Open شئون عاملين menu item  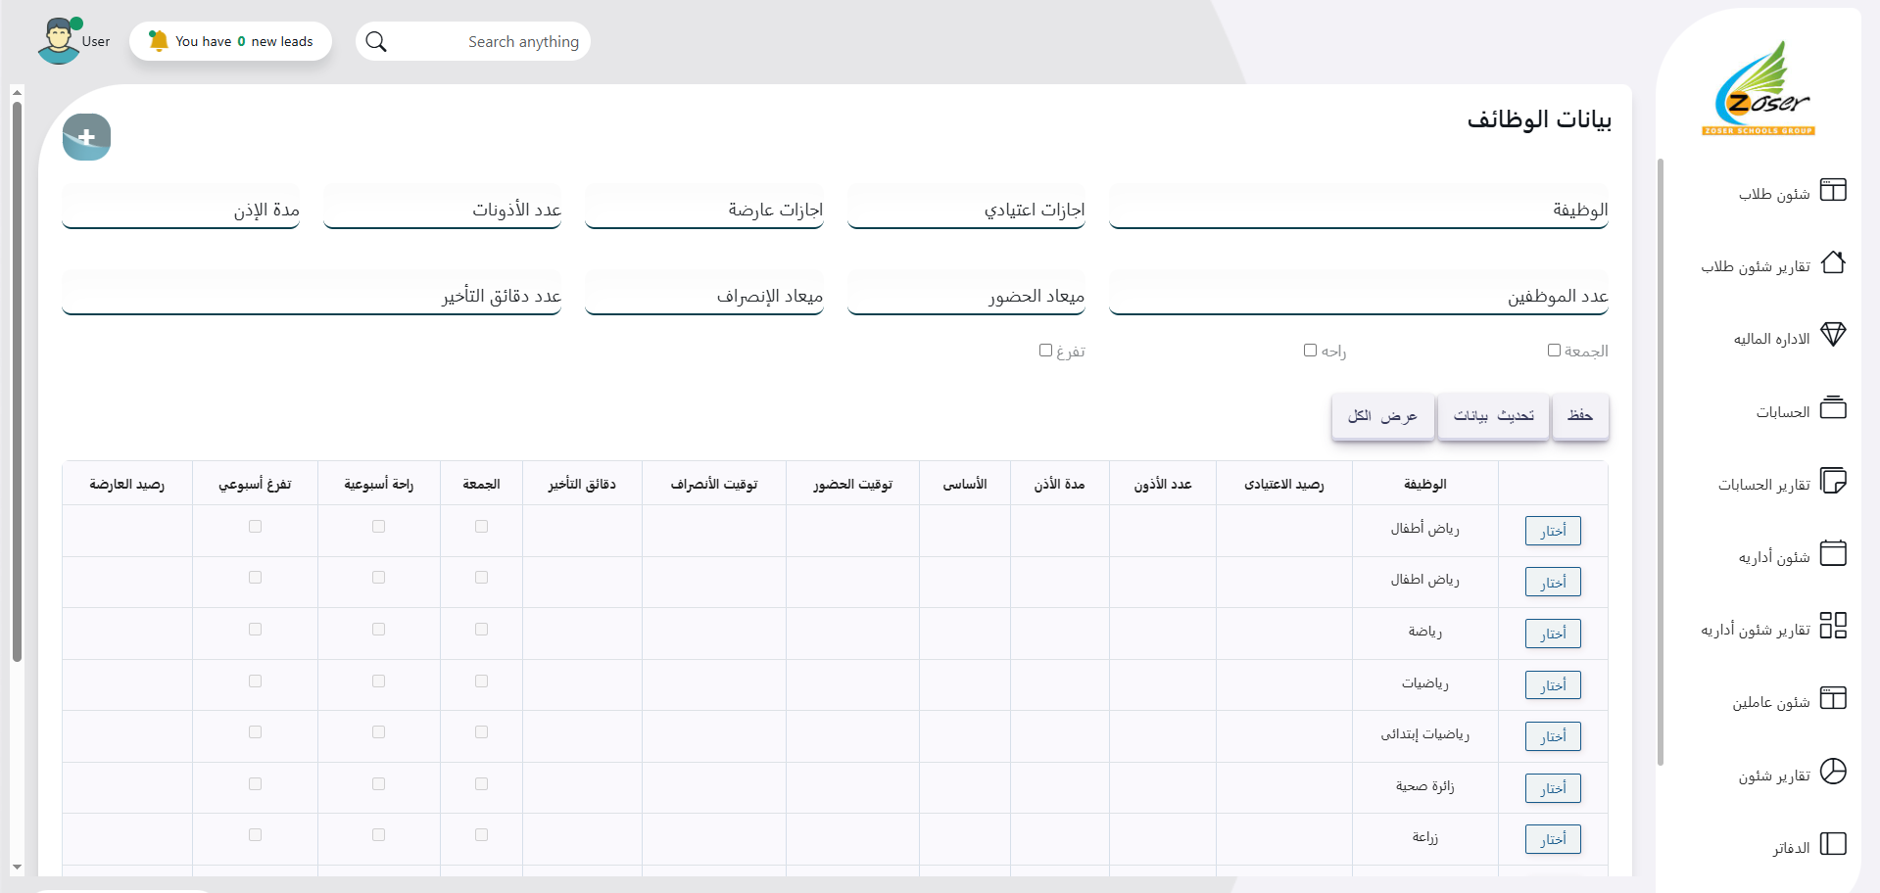[x=1770, y=703]
